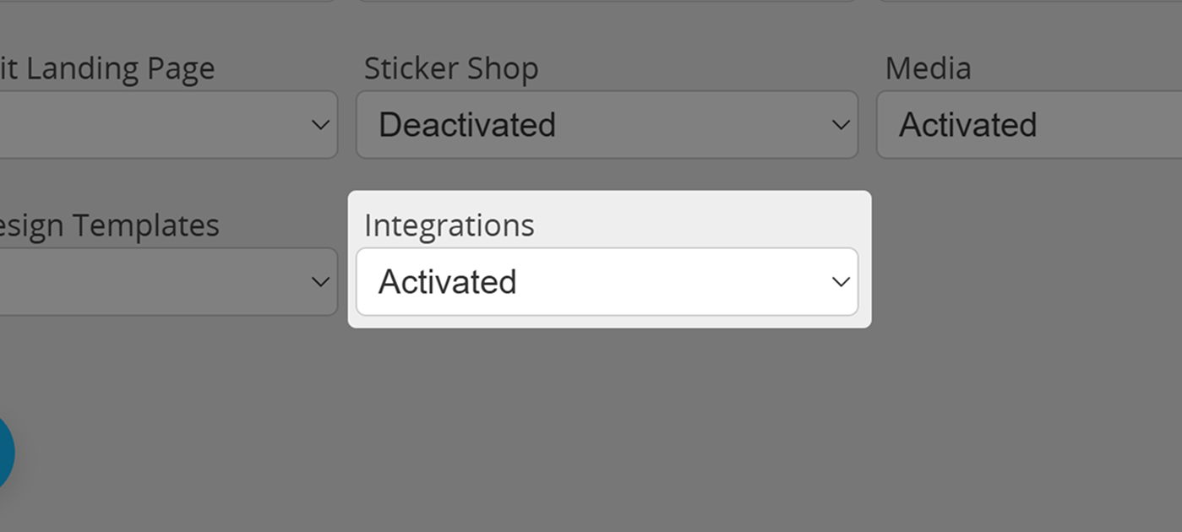
Task: Click the chevron on the Sticker Shop selector
Action: click(x=840, y=124)
